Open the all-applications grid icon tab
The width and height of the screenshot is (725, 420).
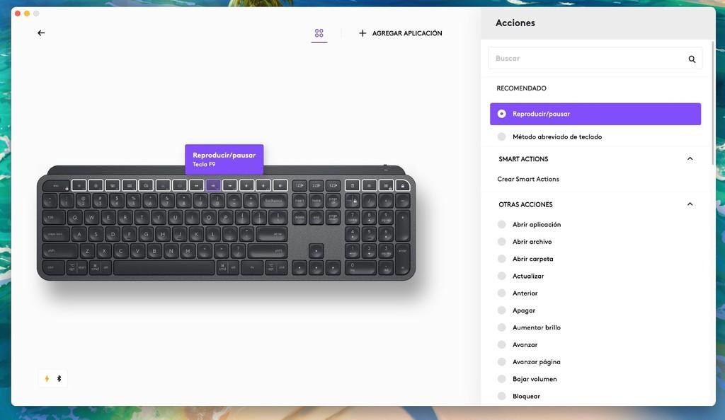[x=319, y=33]
